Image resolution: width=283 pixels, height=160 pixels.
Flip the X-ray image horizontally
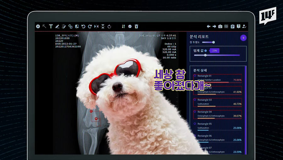coord(97,26)
